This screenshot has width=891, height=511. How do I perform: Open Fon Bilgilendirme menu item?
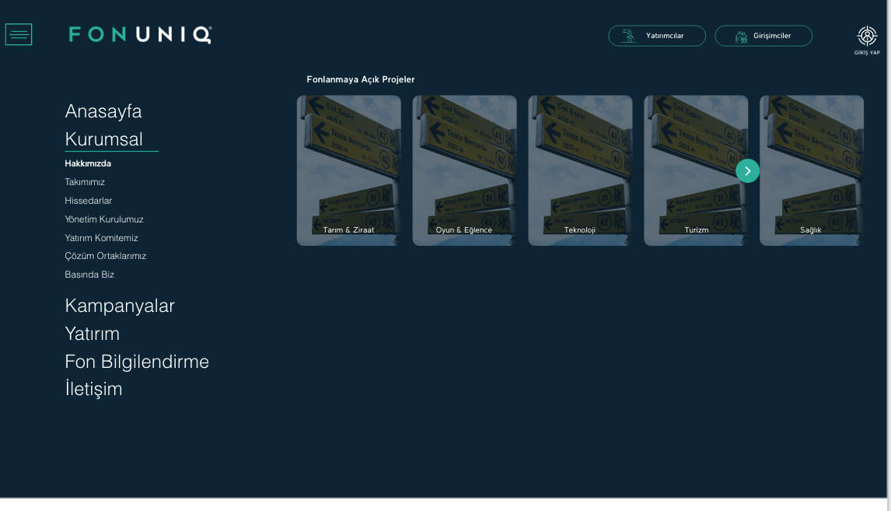tap(137, 362)
